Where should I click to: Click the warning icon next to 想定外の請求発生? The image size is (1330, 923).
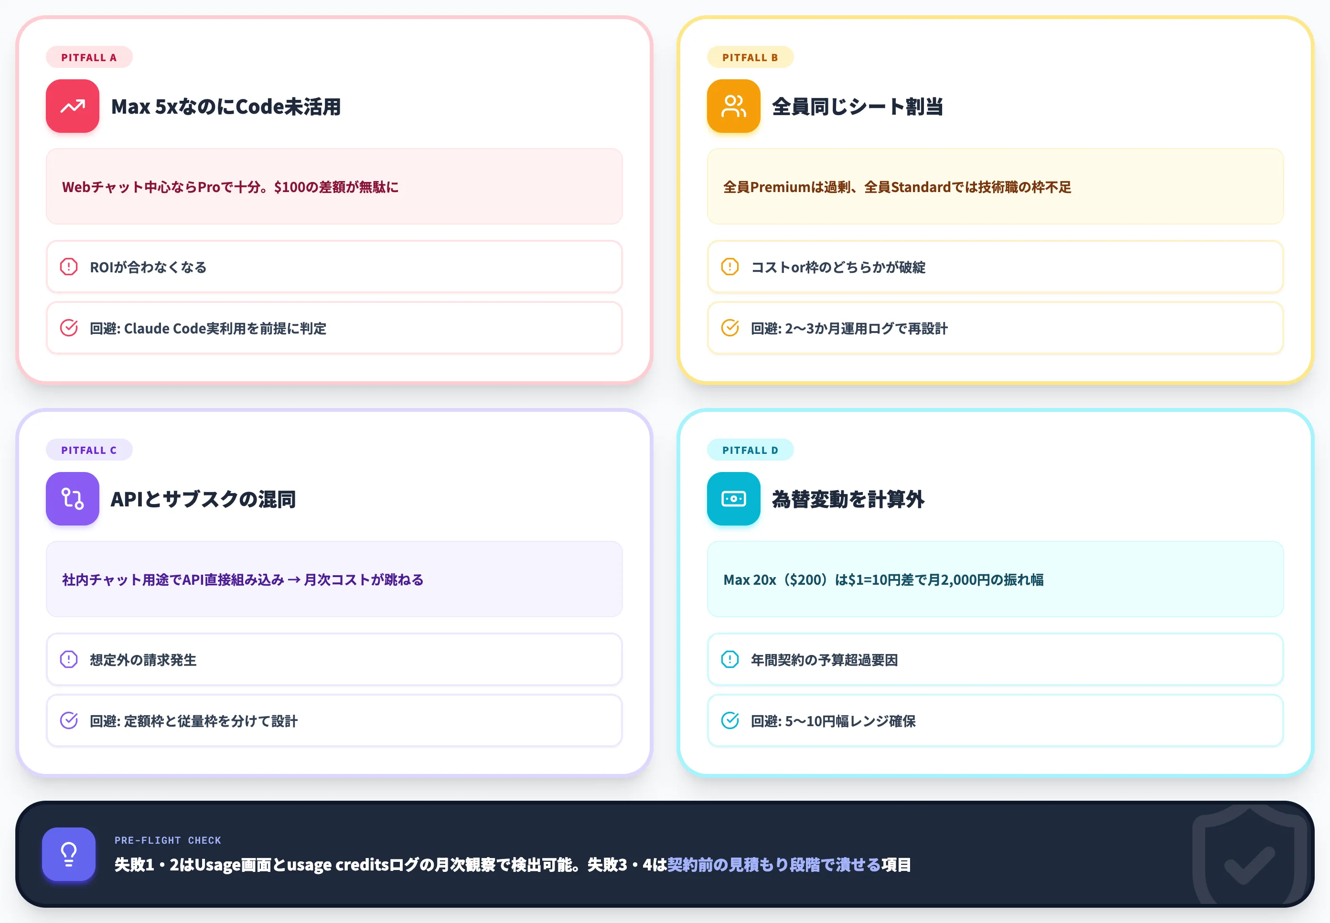69,659
